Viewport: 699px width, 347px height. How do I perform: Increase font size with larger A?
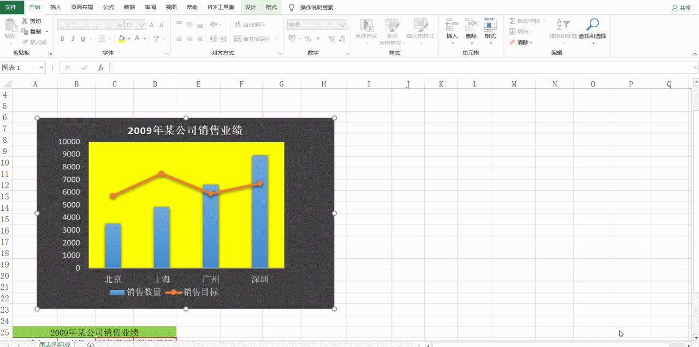[152, 25]
